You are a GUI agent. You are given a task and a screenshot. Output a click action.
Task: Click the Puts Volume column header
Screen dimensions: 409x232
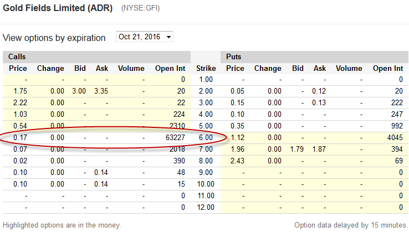349,68
